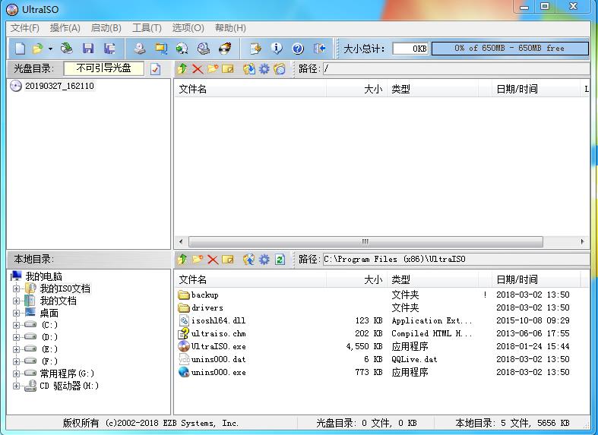This screenshot has height=435, width=598.
Task: Click the Open CD/DVD disc icon
Action: click(67, 49)
